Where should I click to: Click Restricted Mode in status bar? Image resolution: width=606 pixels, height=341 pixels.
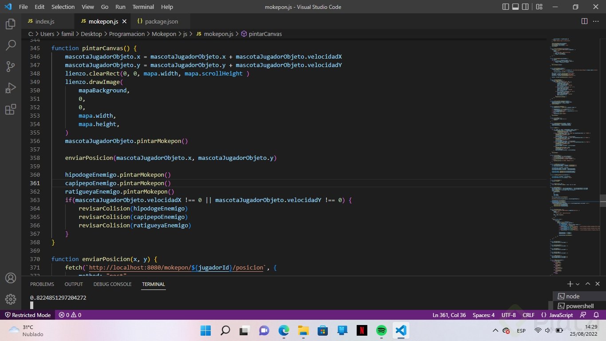tap(28, 315)
